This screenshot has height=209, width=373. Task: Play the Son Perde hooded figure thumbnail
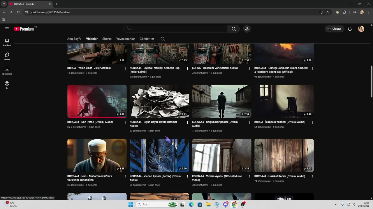pos(97,101)
